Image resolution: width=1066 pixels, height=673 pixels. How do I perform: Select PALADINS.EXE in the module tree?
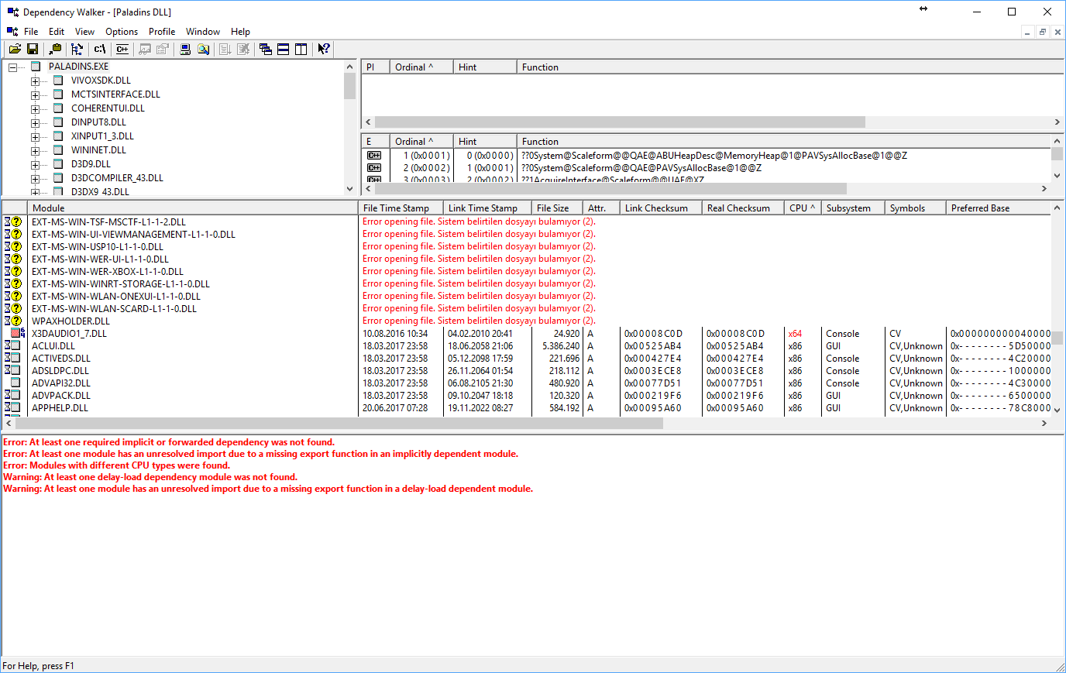pyautogui.click(x=78, y=67)
